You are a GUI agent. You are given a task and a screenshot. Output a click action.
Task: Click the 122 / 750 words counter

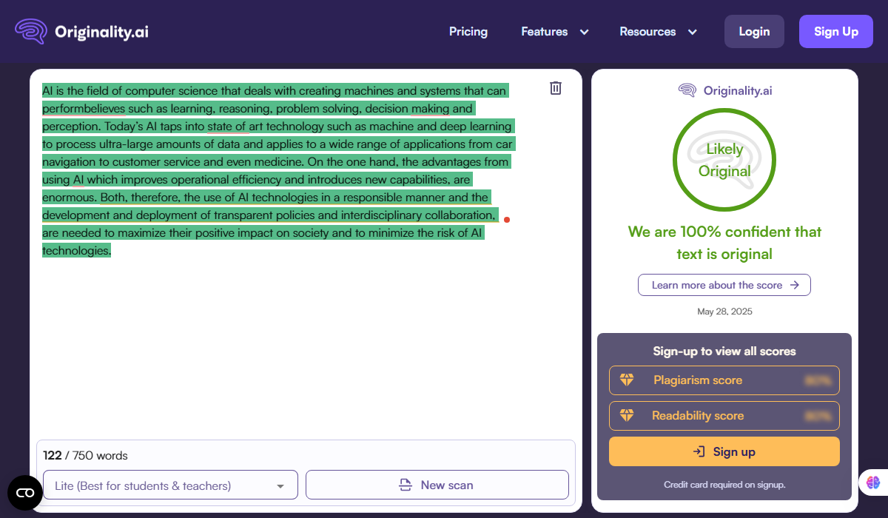[85, 456]
